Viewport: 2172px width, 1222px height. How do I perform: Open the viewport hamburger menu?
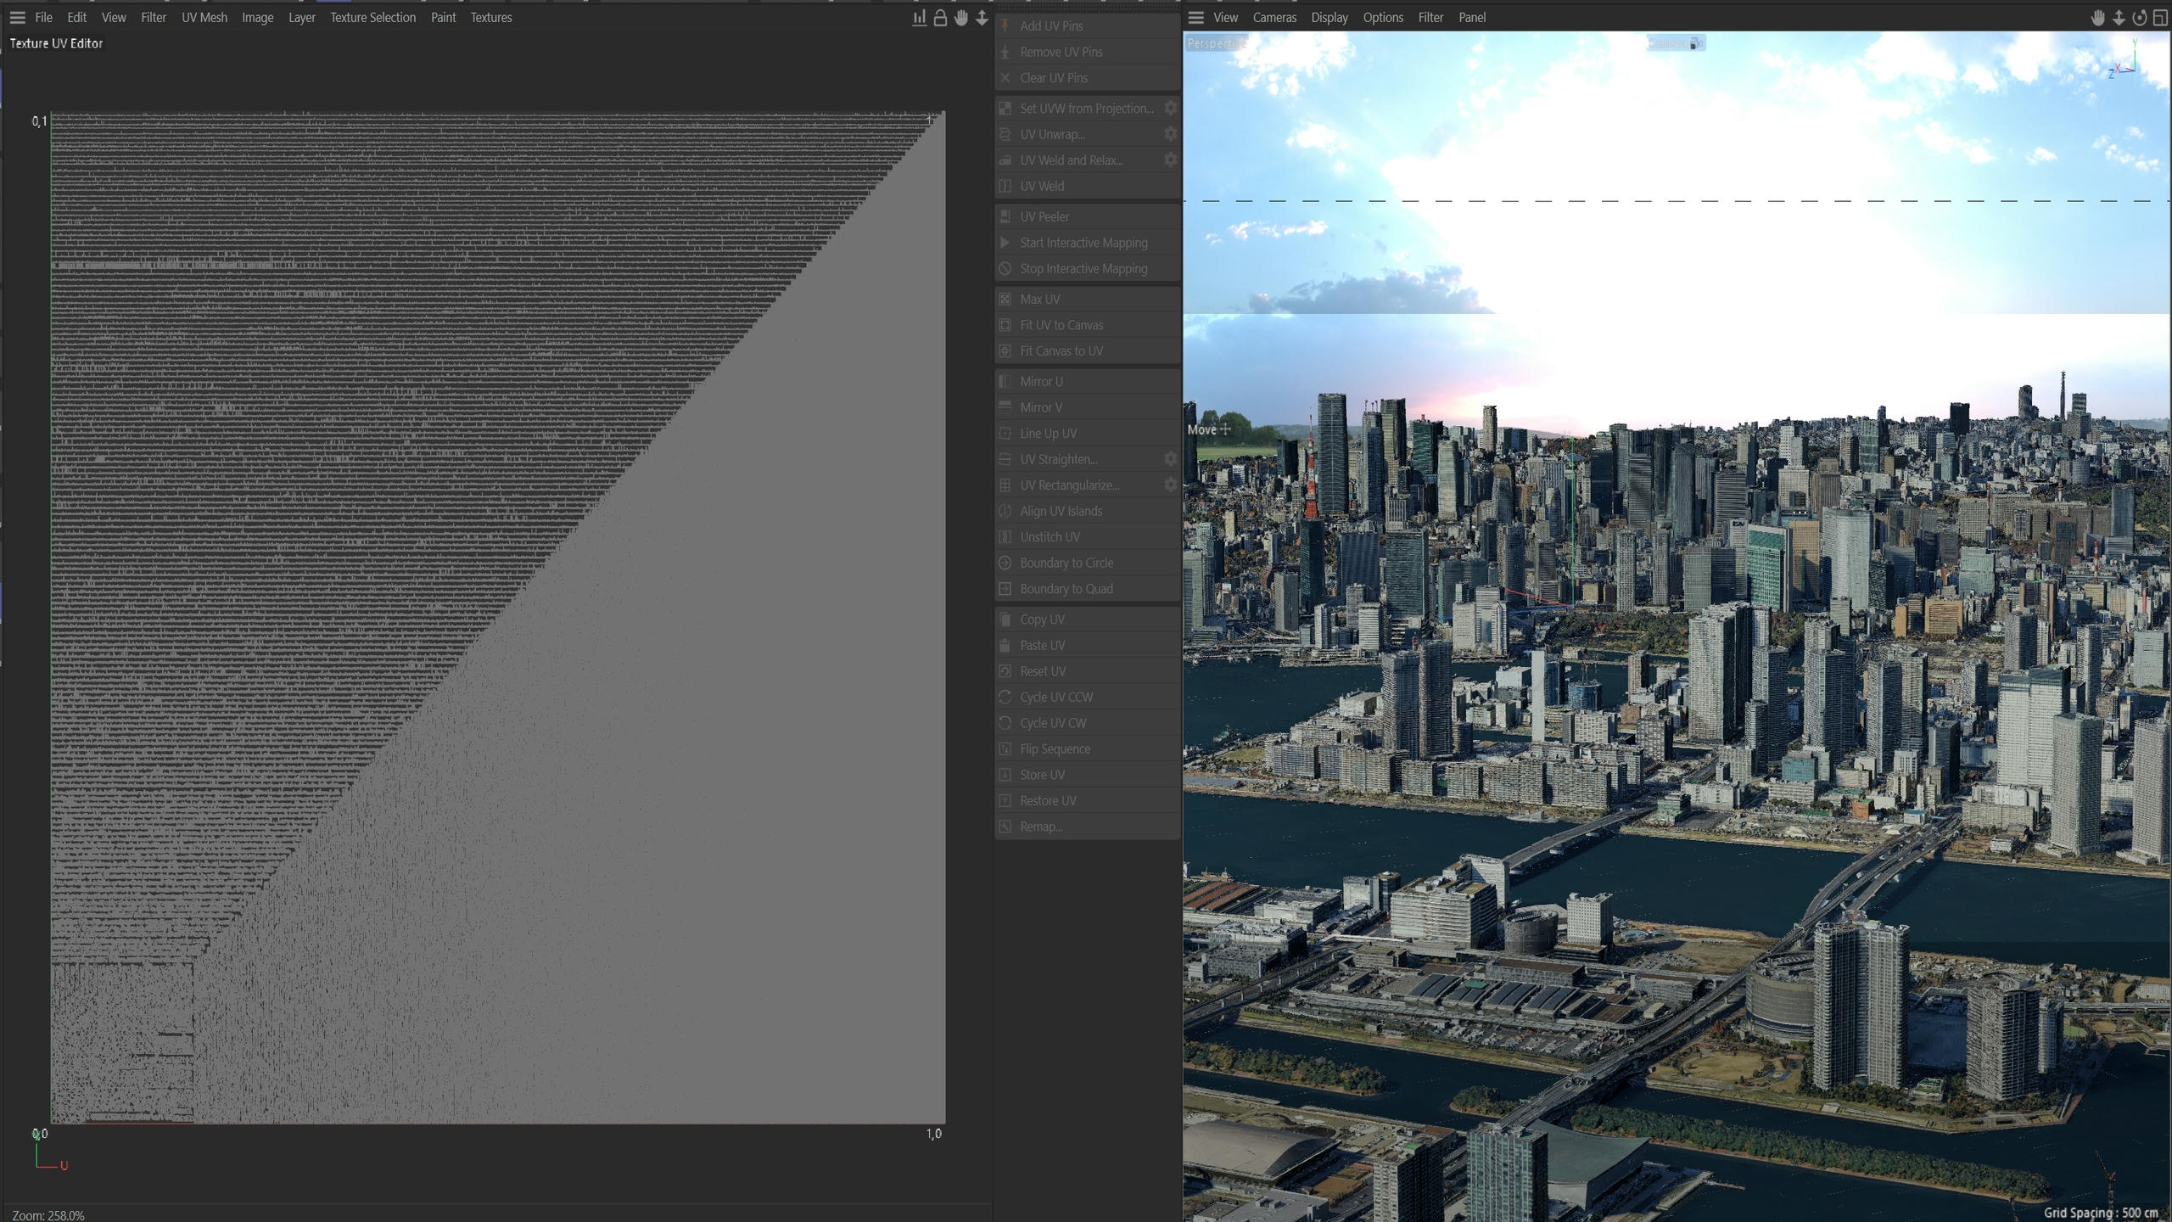1195,17
